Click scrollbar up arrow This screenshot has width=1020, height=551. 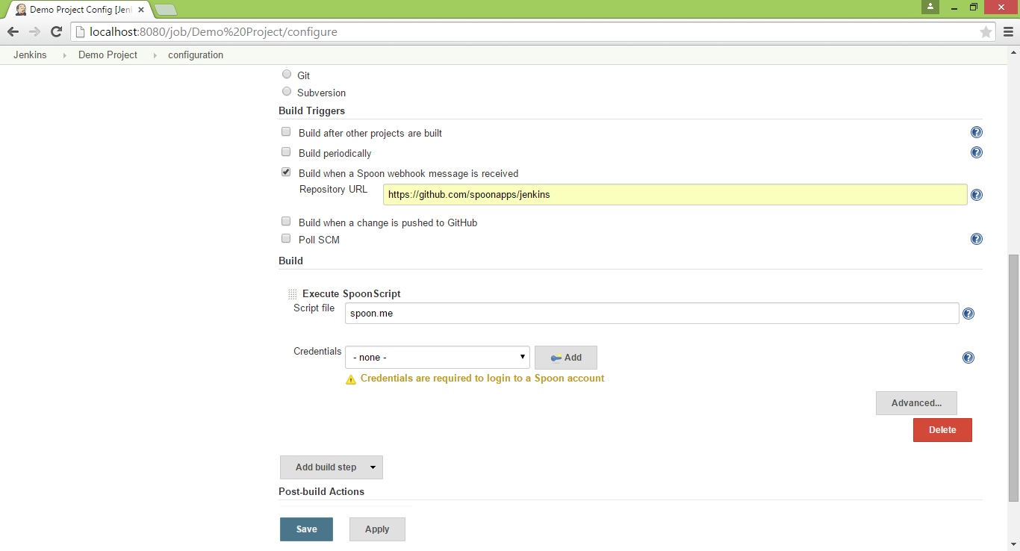[x=1013, y=52]
